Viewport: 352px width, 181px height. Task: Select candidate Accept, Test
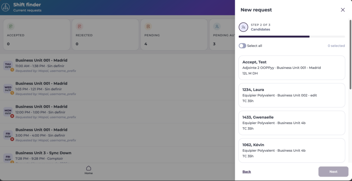pyautogui.click(x=291, y=68)
